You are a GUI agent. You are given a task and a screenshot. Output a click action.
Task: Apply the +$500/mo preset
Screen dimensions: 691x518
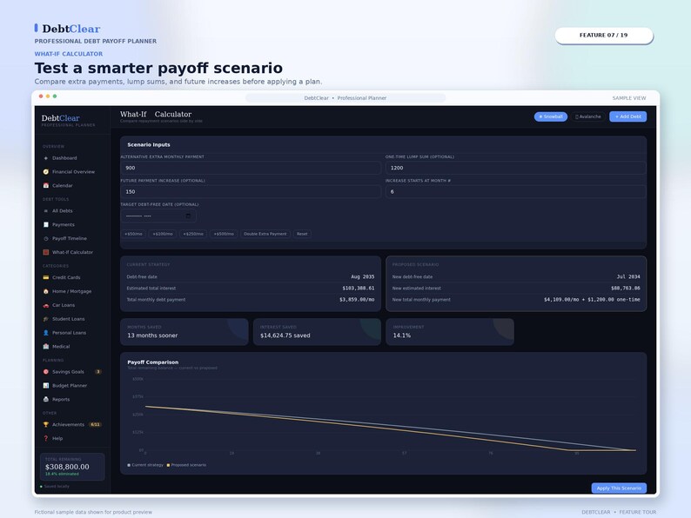(224, 234)
